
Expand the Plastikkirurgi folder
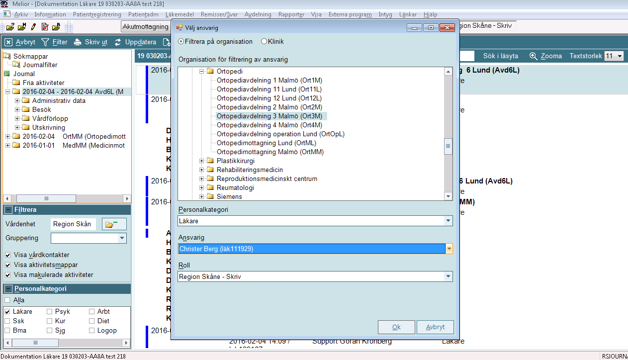(202, 161)
